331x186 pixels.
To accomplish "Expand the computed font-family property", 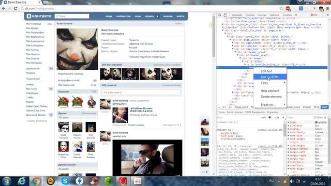I will (289, 132).
